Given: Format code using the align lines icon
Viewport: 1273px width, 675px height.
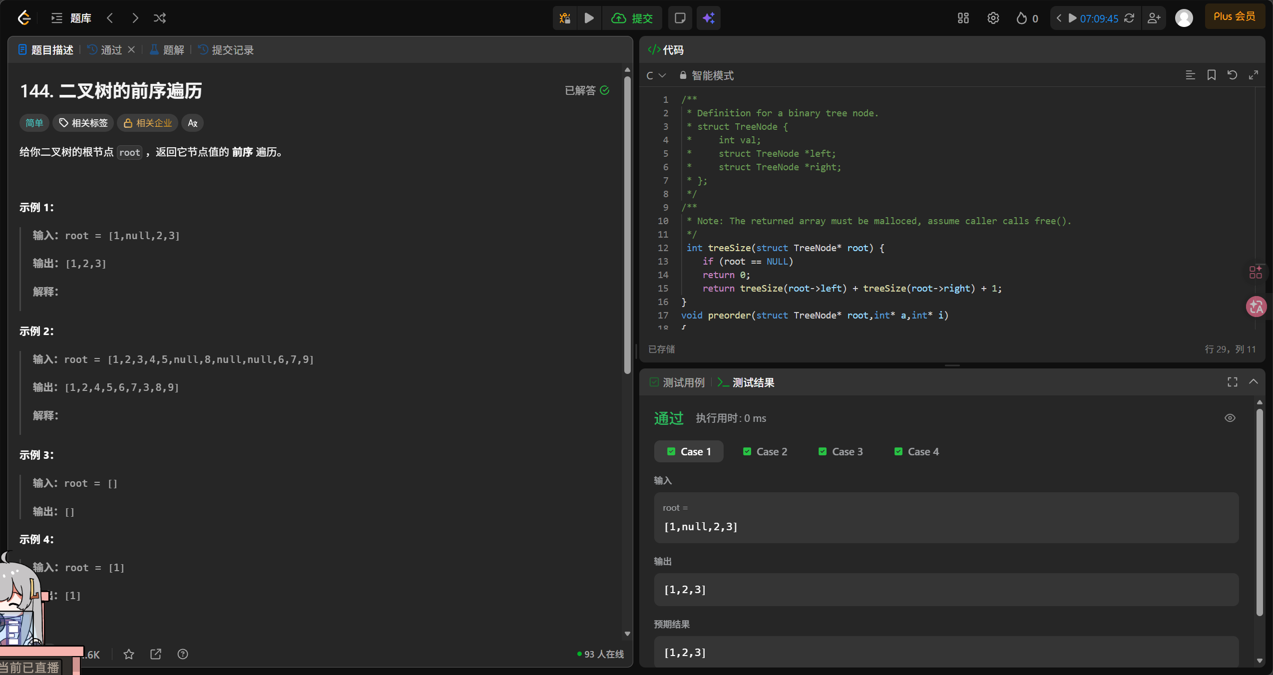Looking at the screenshot, I should pyautogui.click(x=1190, y=75).
